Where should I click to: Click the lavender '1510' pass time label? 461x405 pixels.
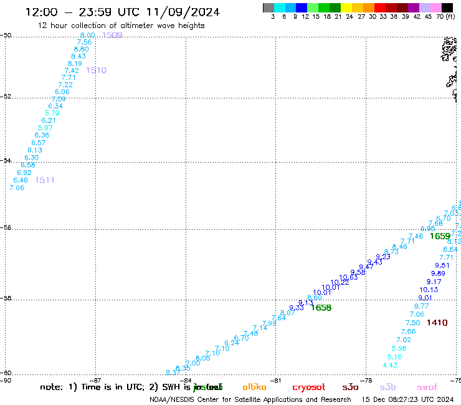coord(96,70)
